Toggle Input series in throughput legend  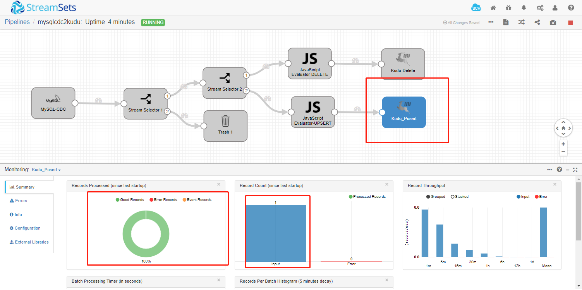[x=523, y=197]
